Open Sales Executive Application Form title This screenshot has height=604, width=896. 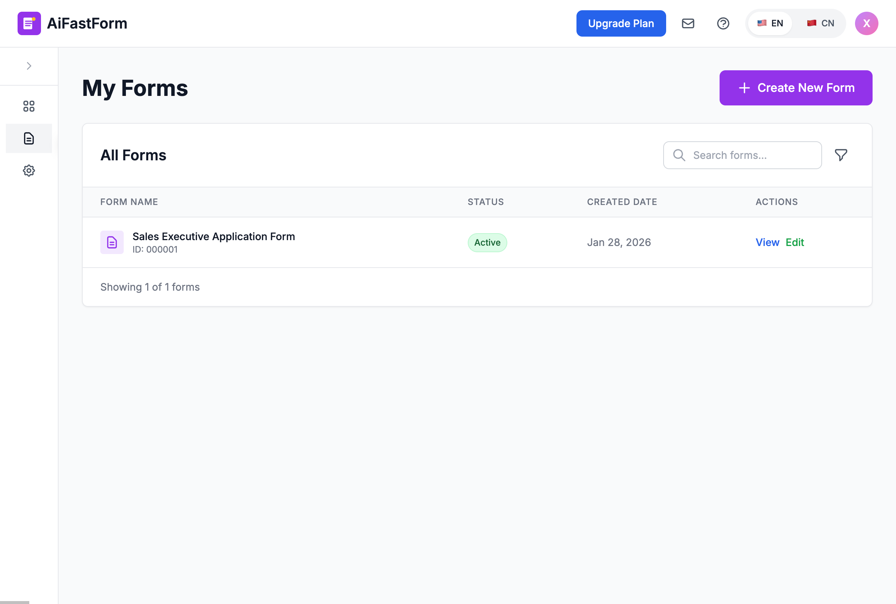pyautogui.click(x=213, y=236)
